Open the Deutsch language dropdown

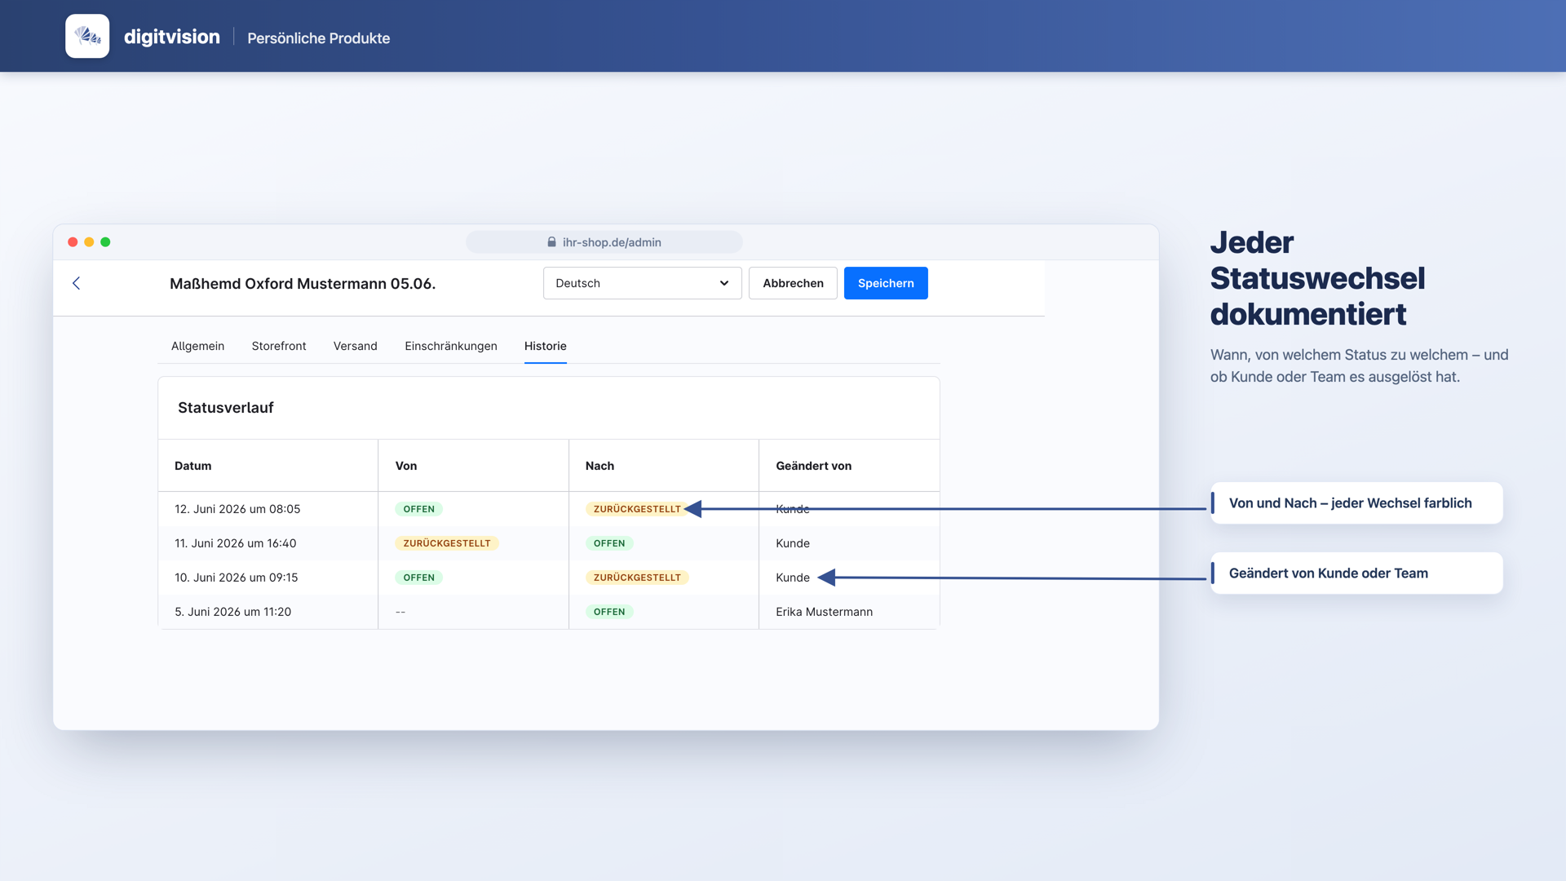click(642, 283)
